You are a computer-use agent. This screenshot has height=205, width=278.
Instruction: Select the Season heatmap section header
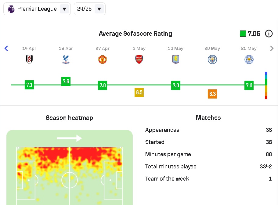(69, 118)
